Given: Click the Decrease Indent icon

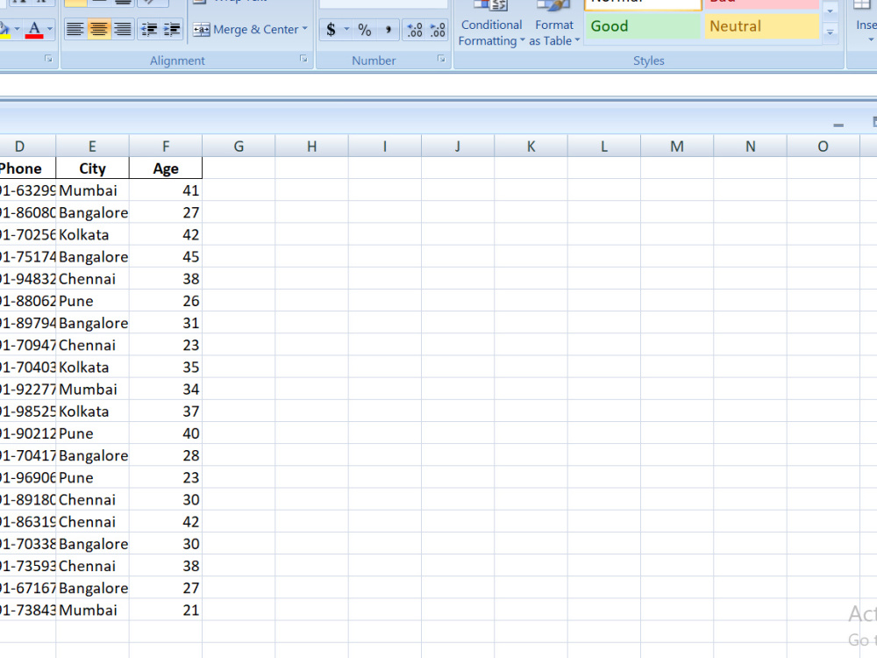Looking at the screenshot, I should point(149,29).
